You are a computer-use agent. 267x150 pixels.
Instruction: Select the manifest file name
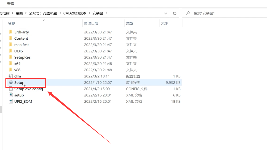21,45
